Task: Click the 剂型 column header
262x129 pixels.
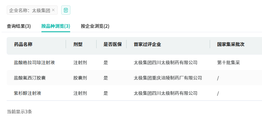Action: pos(78,44)
